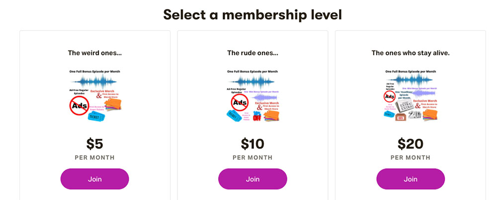Click the 'Select a membership level' heading
The width and height of the screenshot is (497, 200).
252,14
